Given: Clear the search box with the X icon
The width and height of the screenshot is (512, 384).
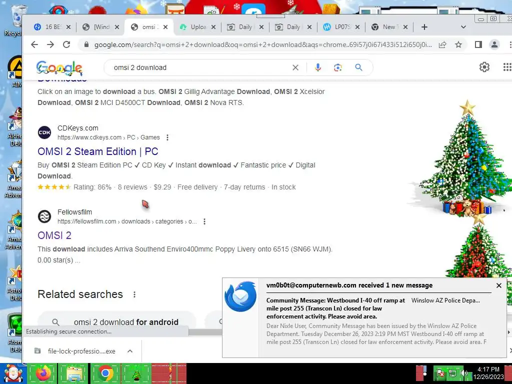Looking at the screenshot, I should point(295,67).
